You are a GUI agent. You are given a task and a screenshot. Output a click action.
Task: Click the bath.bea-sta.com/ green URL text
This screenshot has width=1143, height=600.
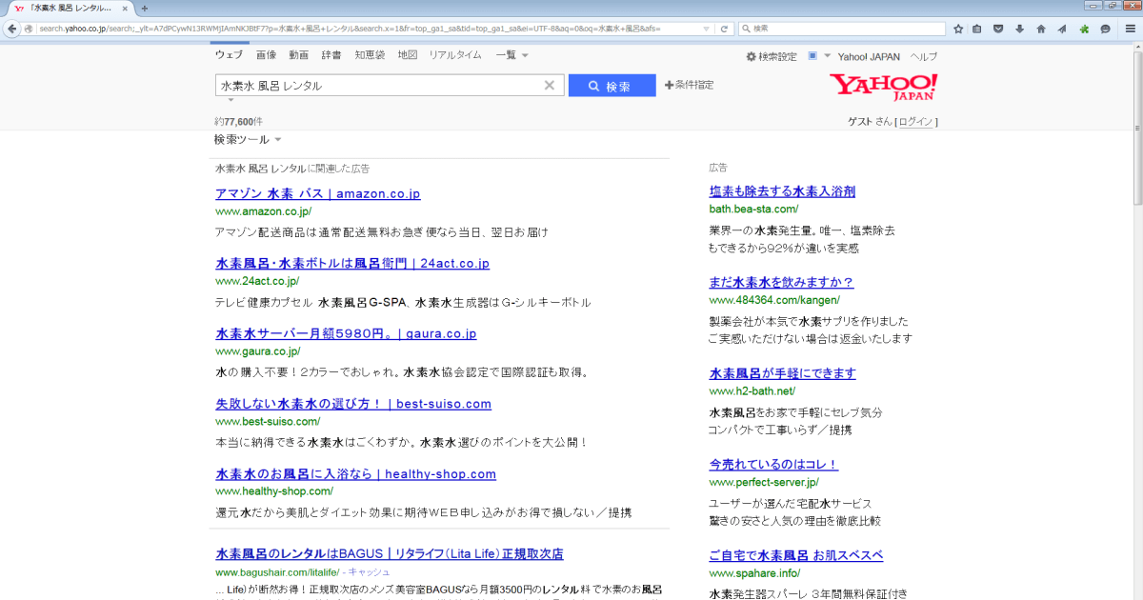tap(753, 209)
